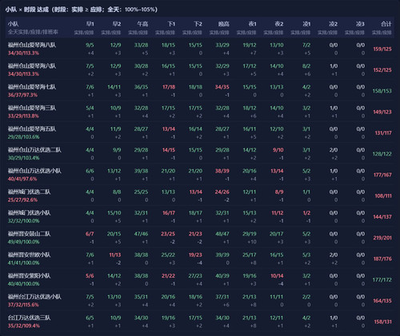
Task: Click the 晚高 value 48/47
Action: tap(222, 234)
